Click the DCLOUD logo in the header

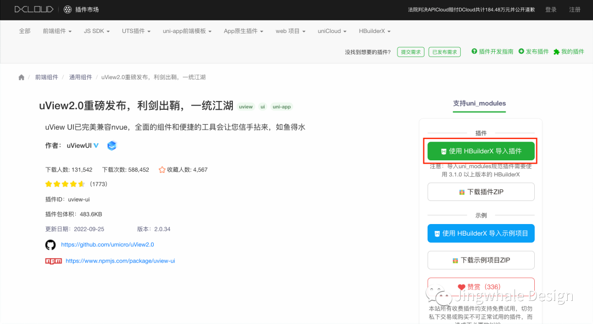(34, 9)
